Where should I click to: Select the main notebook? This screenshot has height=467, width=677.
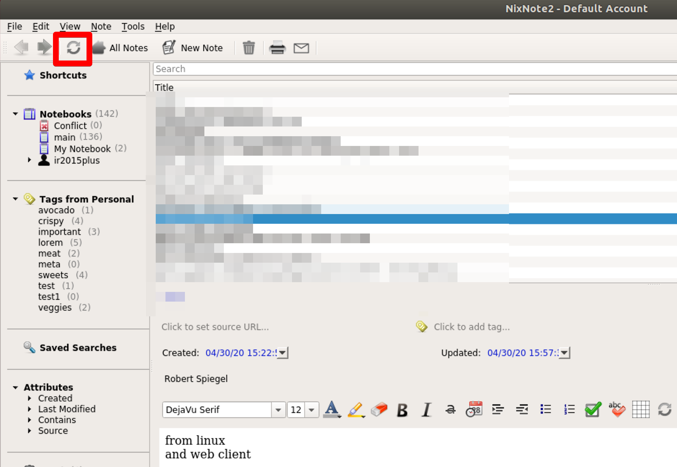pyautogui.click(x=65, y=137)
